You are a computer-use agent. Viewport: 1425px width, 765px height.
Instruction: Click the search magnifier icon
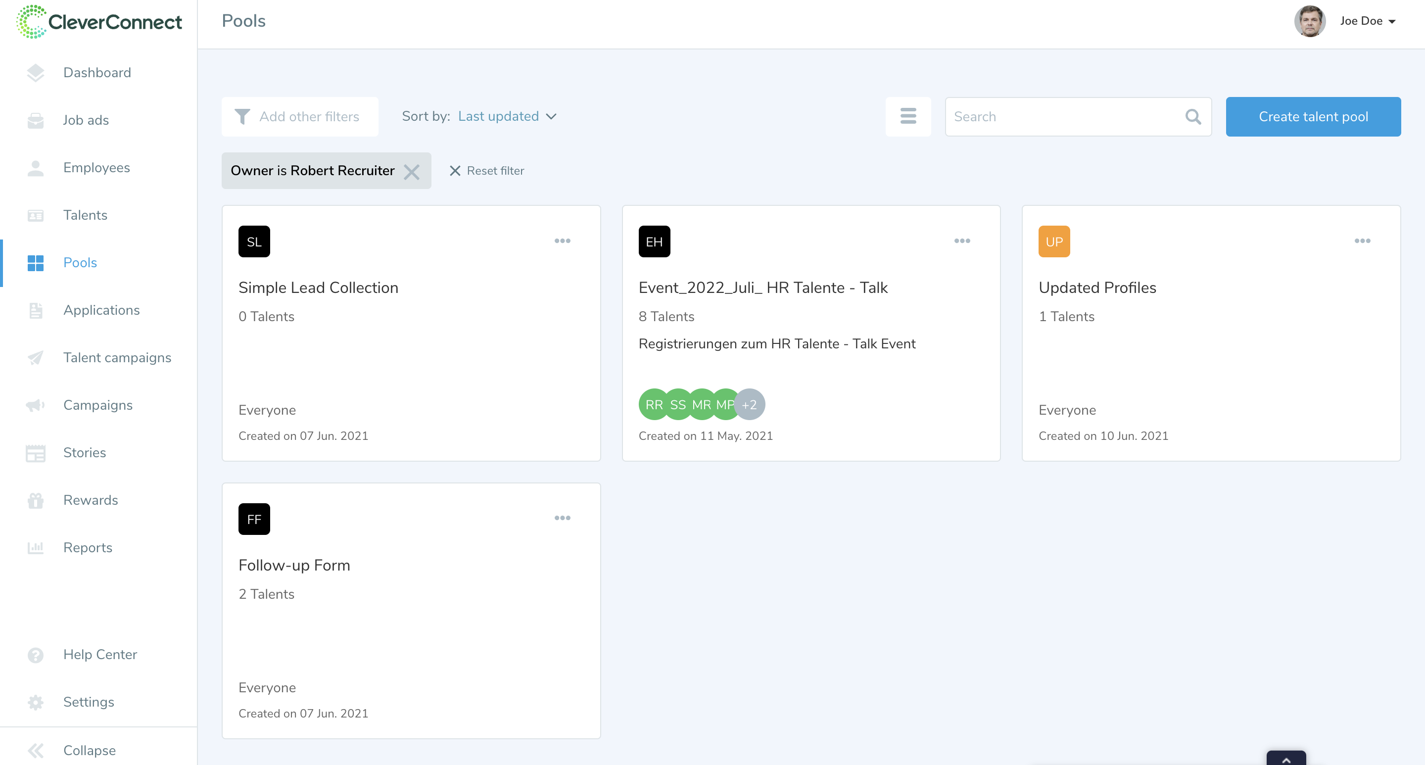pos(1192,117)
